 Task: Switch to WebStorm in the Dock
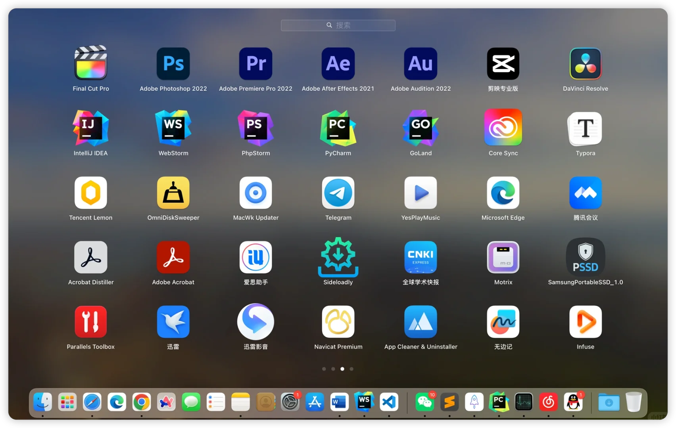tap(364, 402)
